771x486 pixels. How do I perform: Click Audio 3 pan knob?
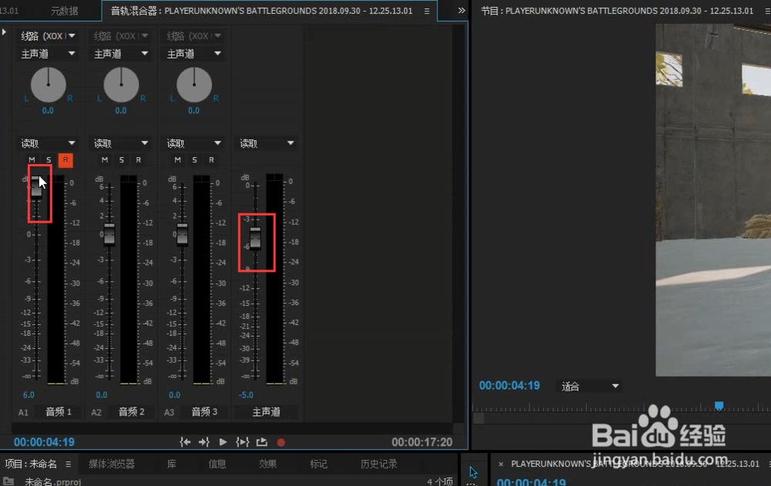point(194,85)
